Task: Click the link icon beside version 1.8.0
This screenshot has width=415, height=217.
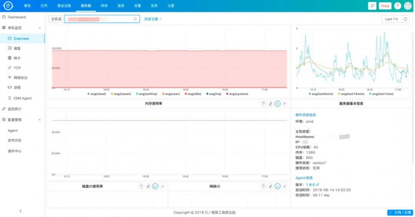Action: tap(317, 185)
